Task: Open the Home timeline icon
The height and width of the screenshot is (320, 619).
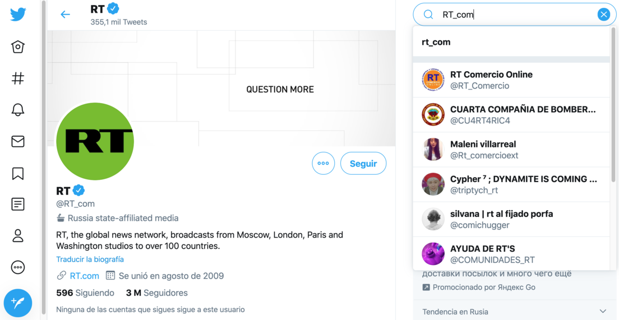Action: pos(18,47)
